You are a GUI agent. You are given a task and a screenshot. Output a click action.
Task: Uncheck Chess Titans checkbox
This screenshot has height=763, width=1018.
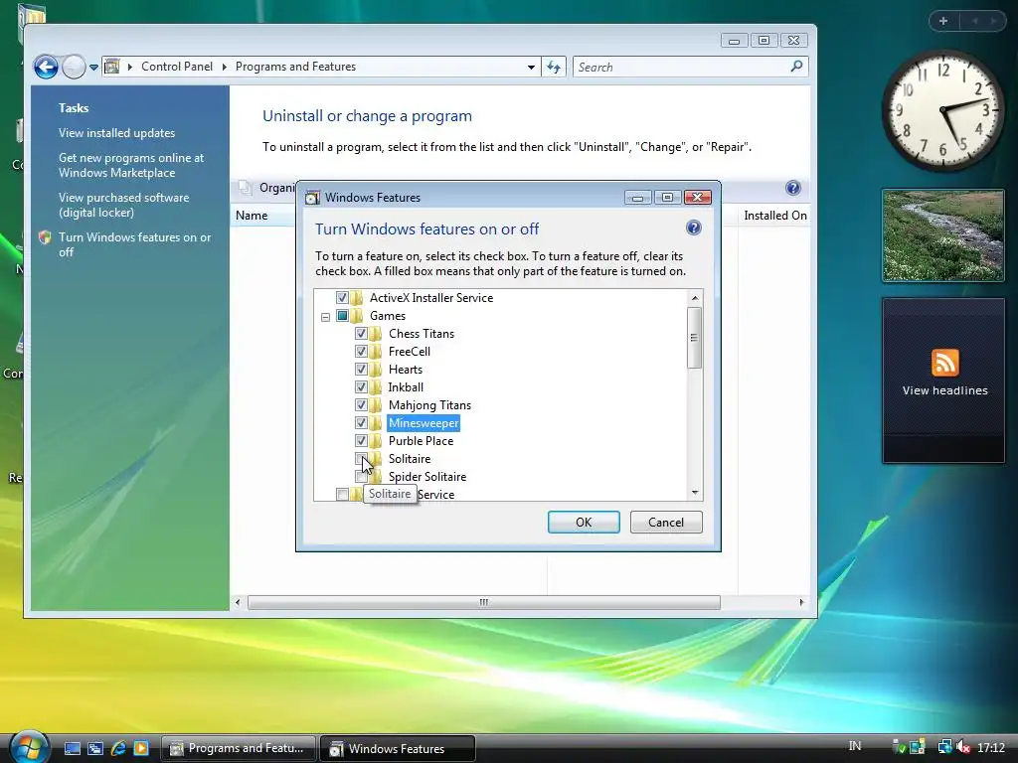tap(361, 334)
